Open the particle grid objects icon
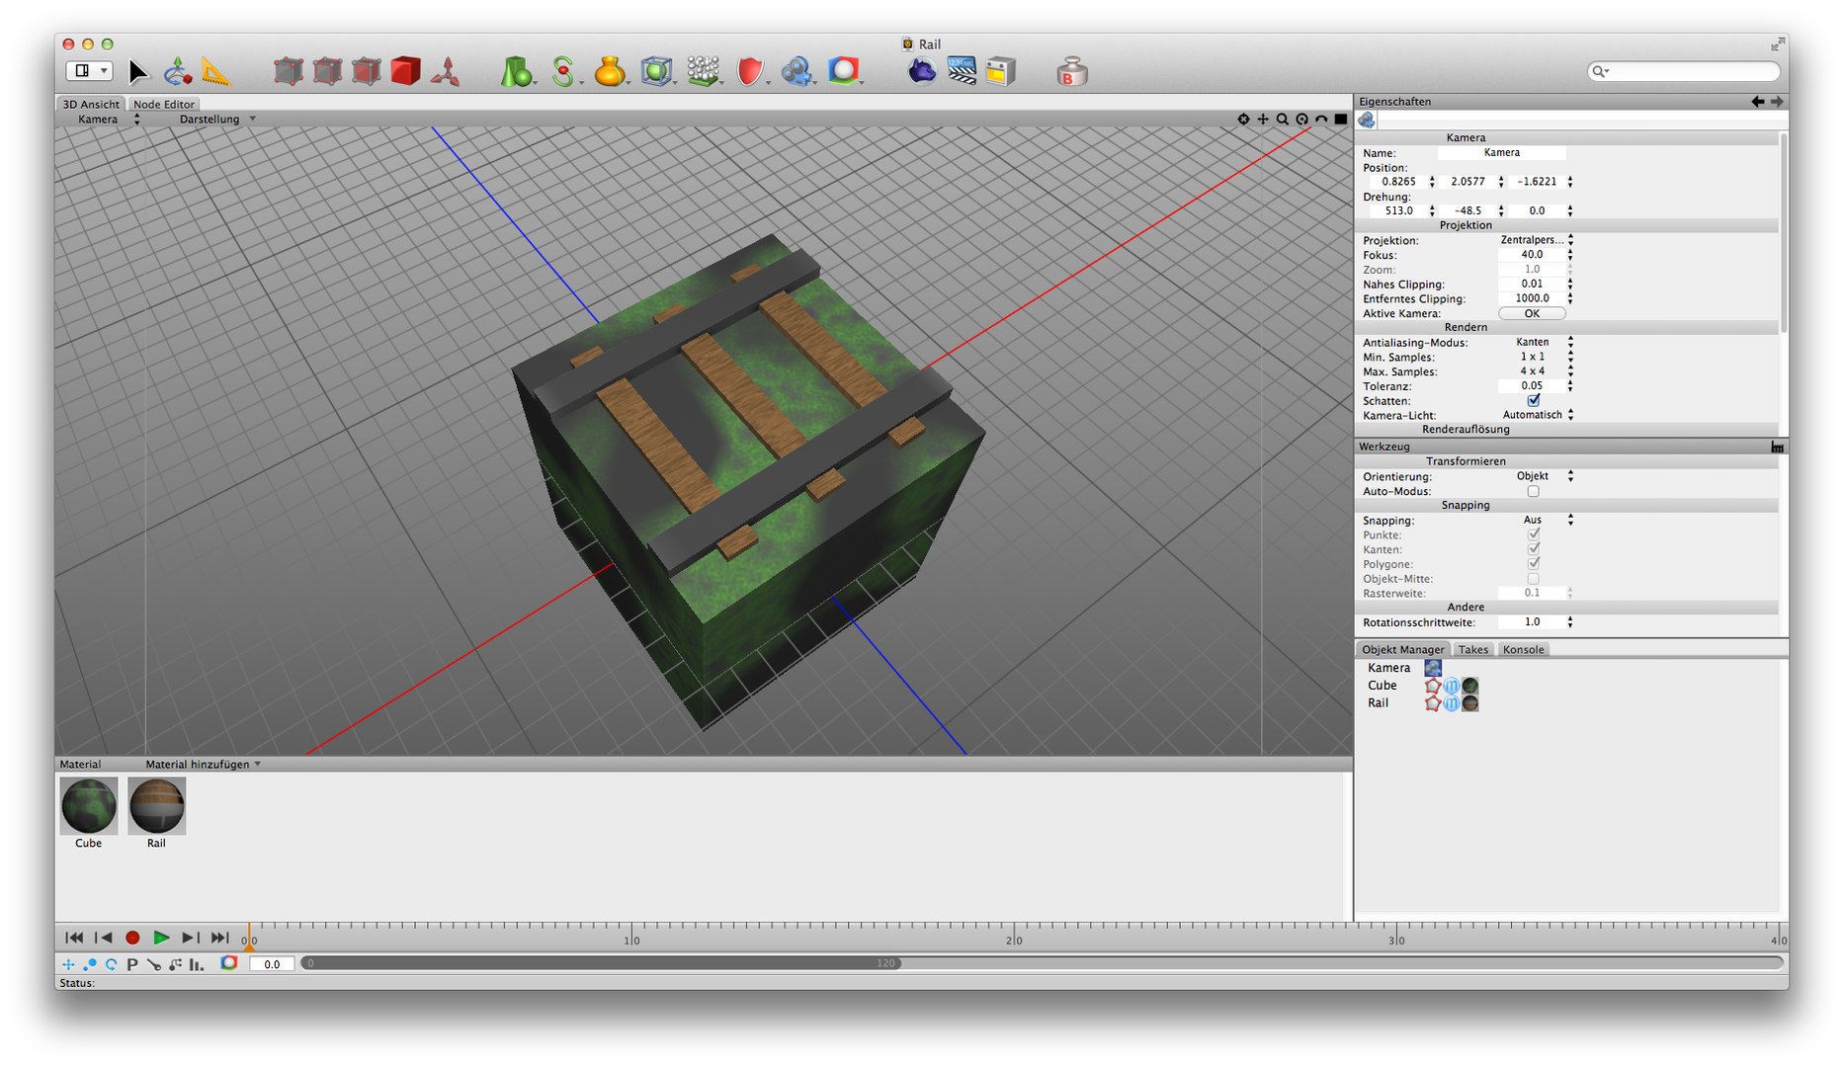The image size is (1845, 1067). tap(703, 71)
